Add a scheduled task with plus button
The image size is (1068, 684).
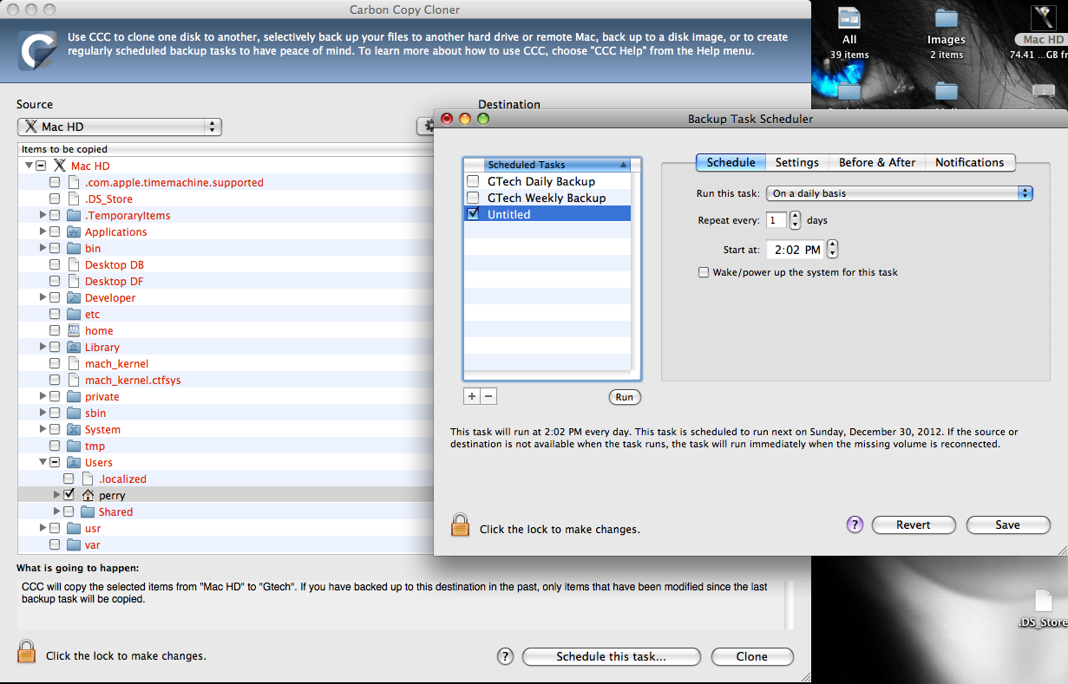tap(472, 396)
